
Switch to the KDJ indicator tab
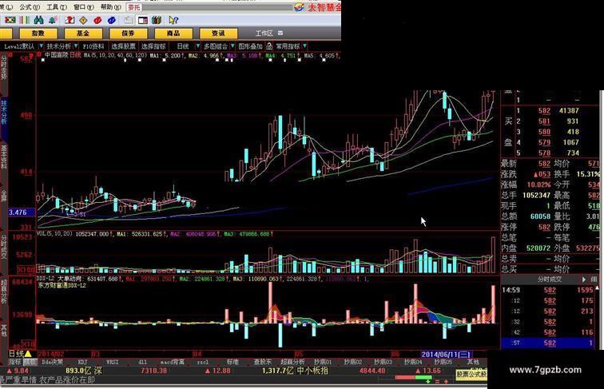[82, 362]
